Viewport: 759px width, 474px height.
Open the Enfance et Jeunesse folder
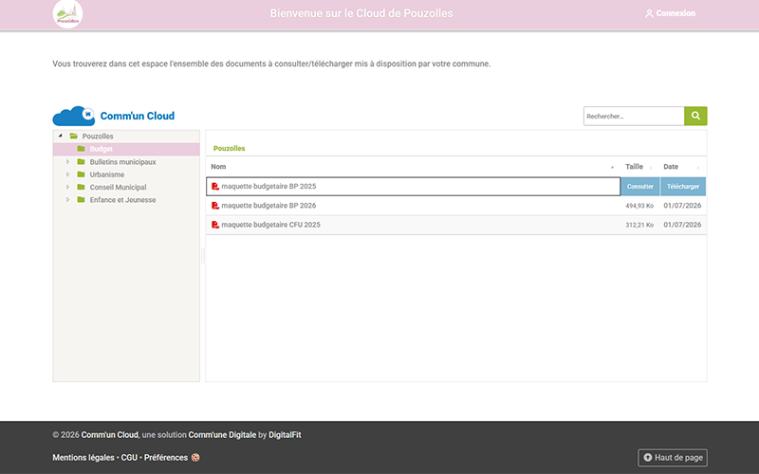[123, 200]
